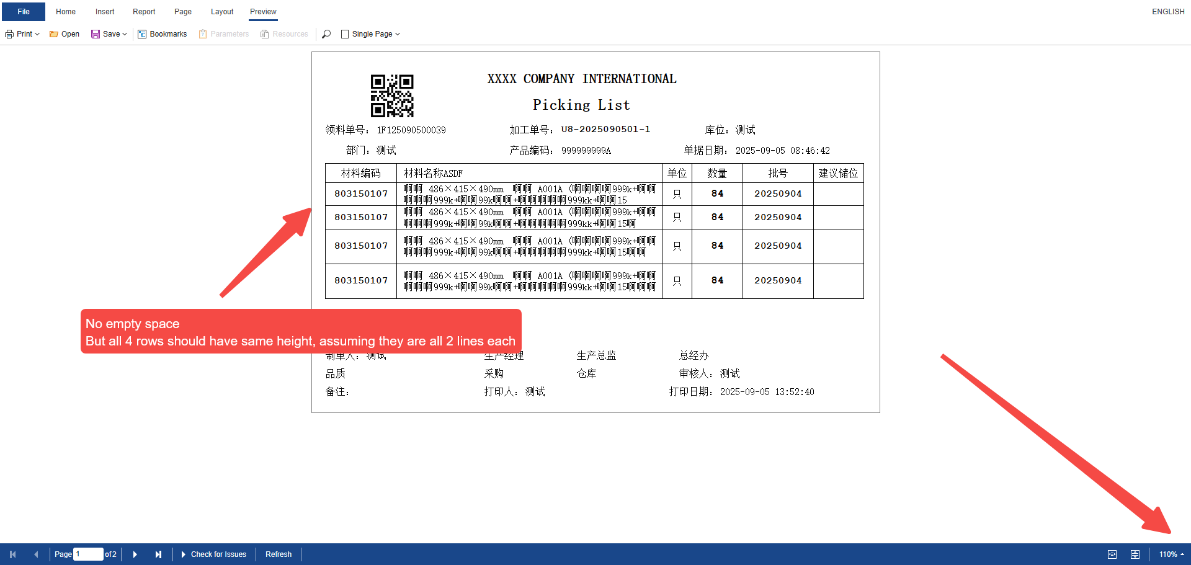This screenshot has width=1191, height=565.
Task: Click the page number input field
Action: [x=88, y=554]
